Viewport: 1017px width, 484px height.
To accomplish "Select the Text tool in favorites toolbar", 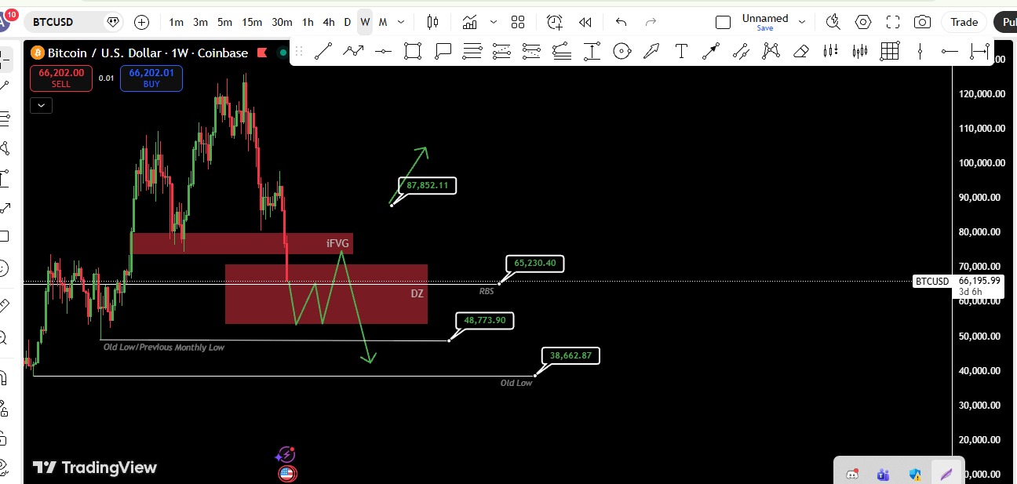I will 681,52.
